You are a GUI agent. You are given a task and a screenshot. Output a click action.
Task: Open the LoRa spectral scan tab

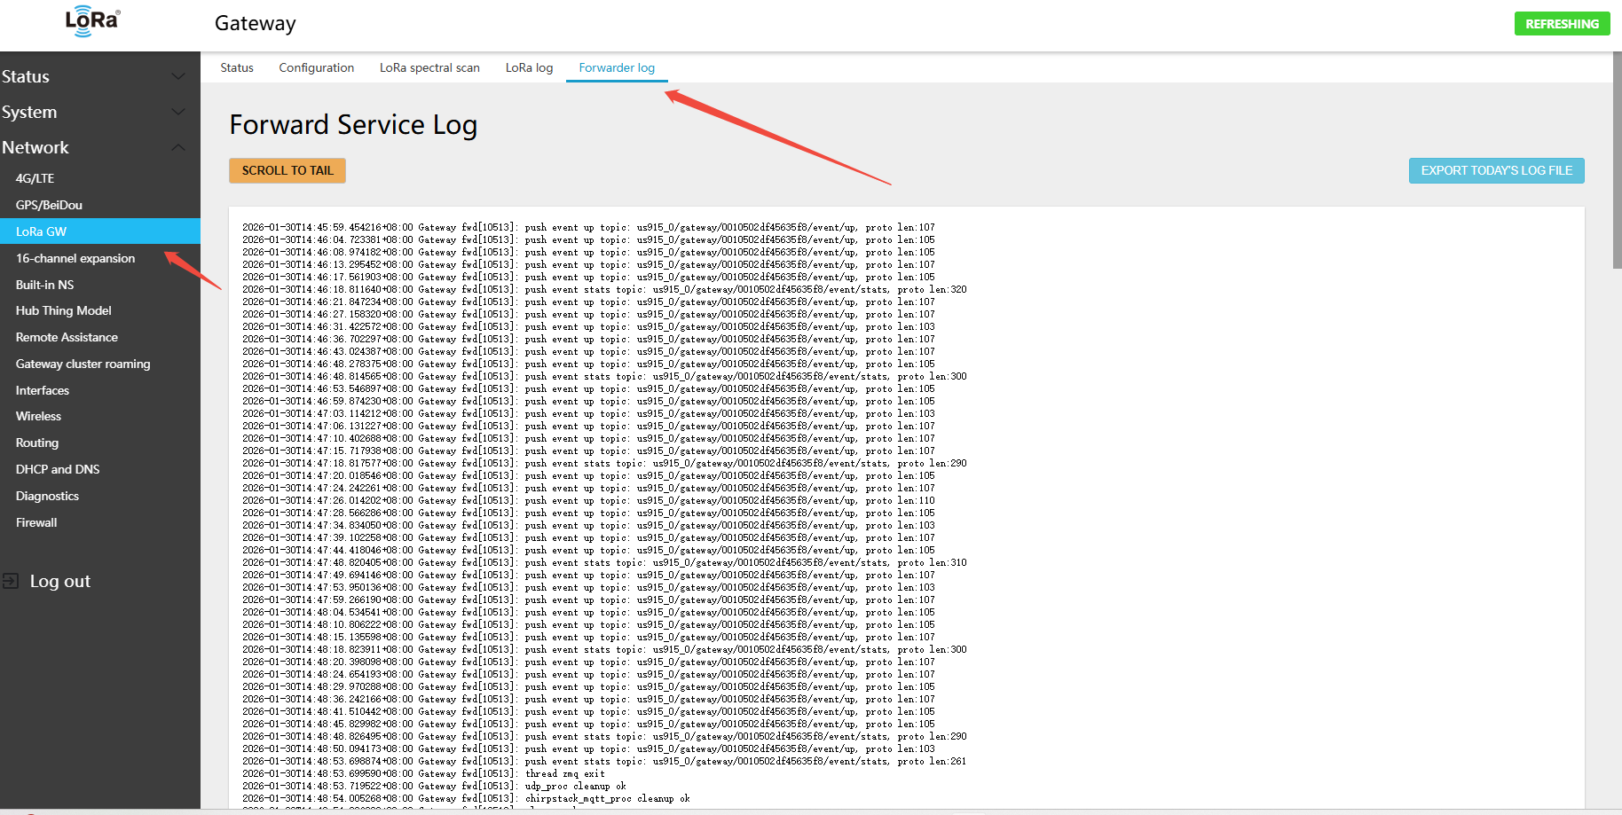click(429, 67)
